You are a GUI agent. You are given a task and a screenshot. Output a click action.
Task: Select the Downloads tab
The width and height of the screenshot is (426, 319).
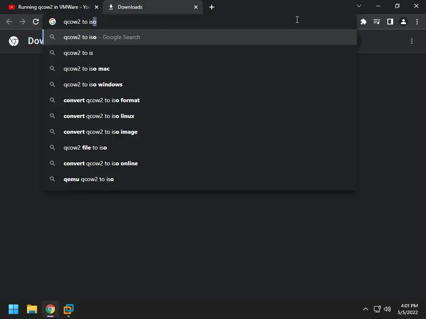pos(153,7)
